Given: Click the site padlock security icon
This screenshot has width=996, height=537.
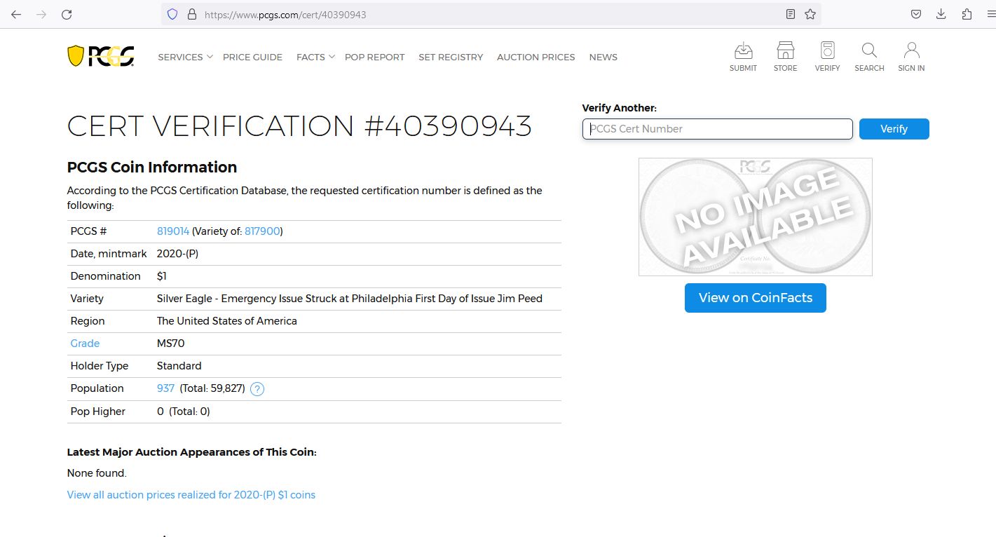Looking at the screenshot, I should point(191,14).
